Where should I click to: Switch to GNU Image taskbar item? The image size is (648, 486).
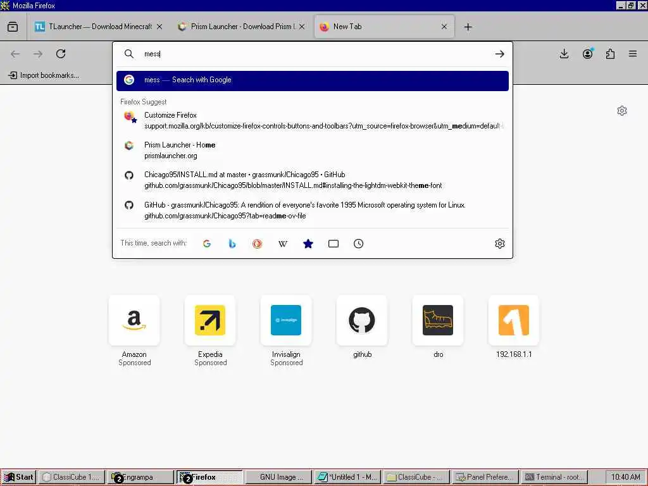(278, 477)
